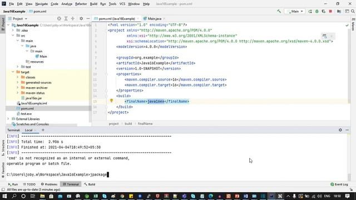
Task: Switch to the Main.java editor tab
Action: 154,18
